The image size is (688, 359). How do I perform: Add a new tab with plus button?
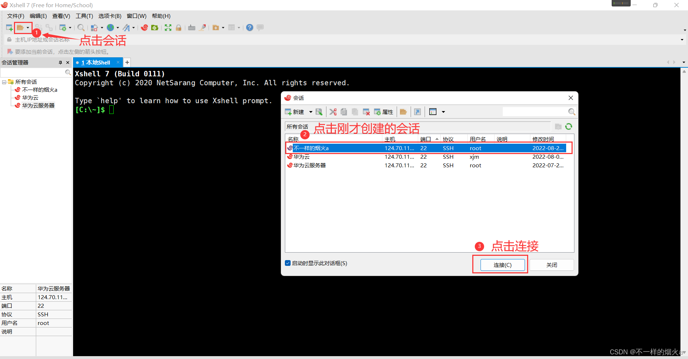point(127,62)
